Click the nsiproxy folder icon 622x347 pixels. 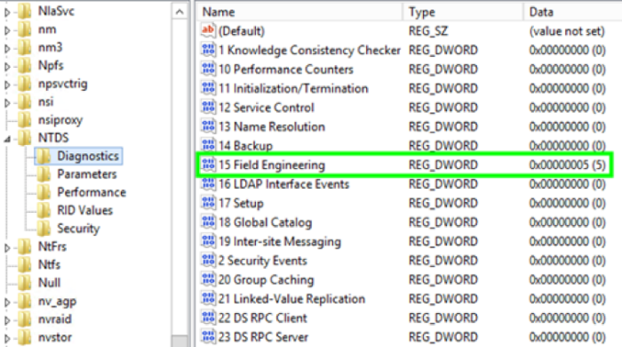[25, 119]
